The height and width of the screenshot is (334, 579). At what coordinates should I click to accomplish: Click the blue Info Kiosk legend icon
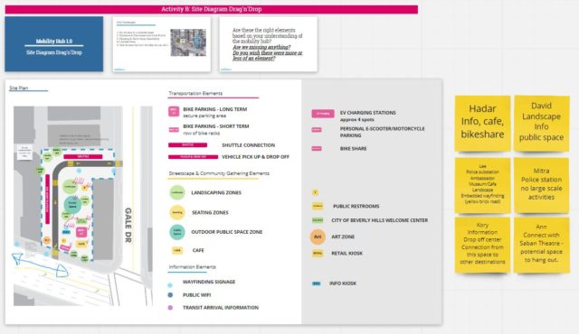point(317,283)
